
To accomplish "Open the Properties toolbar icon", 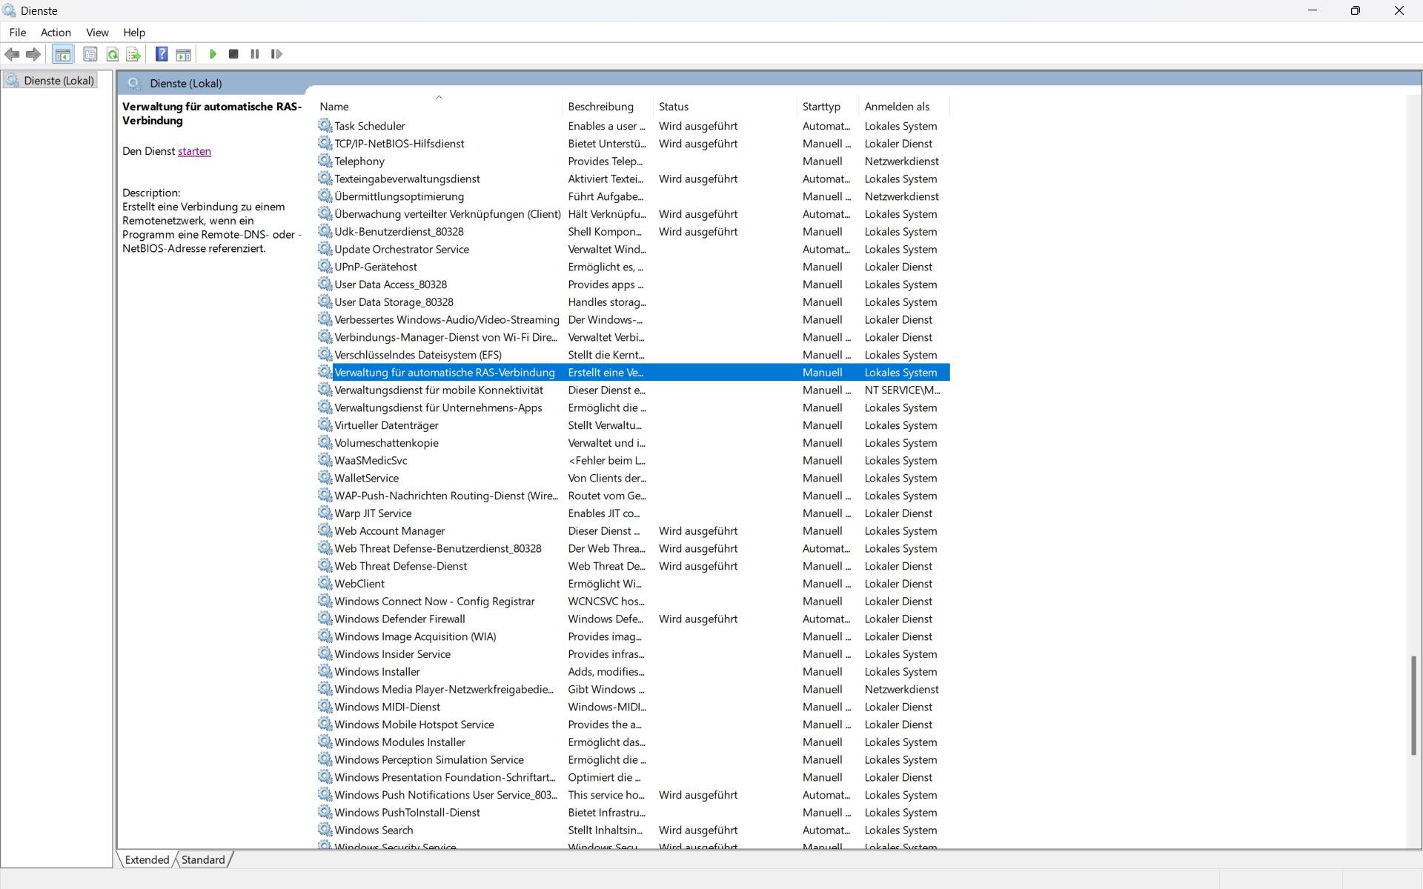I will [90, 54].
